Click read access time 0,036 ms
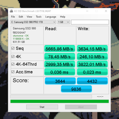 coord(59,72)
